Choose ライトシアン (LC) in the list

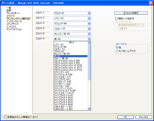[71, 72]
